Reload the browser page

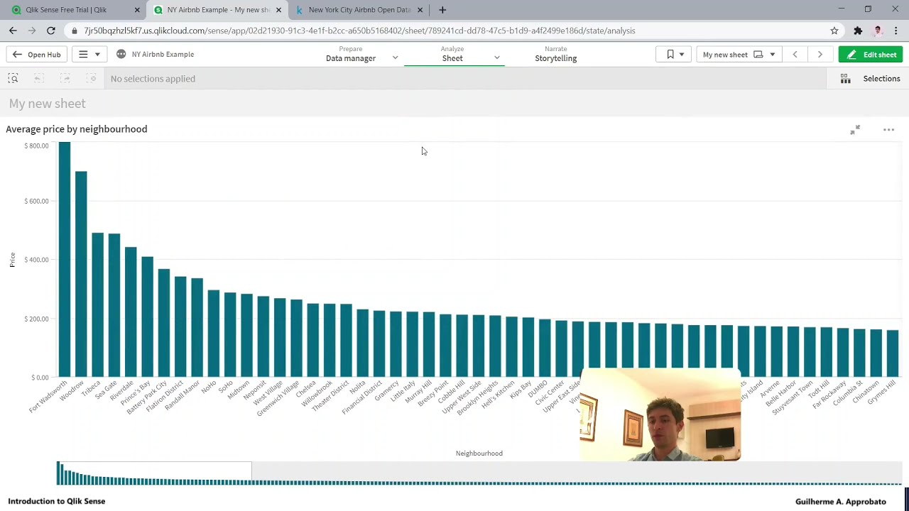coord(51,31)
